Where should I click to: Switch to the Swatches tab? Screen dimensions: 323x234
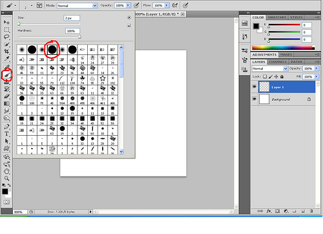[277, 17]
